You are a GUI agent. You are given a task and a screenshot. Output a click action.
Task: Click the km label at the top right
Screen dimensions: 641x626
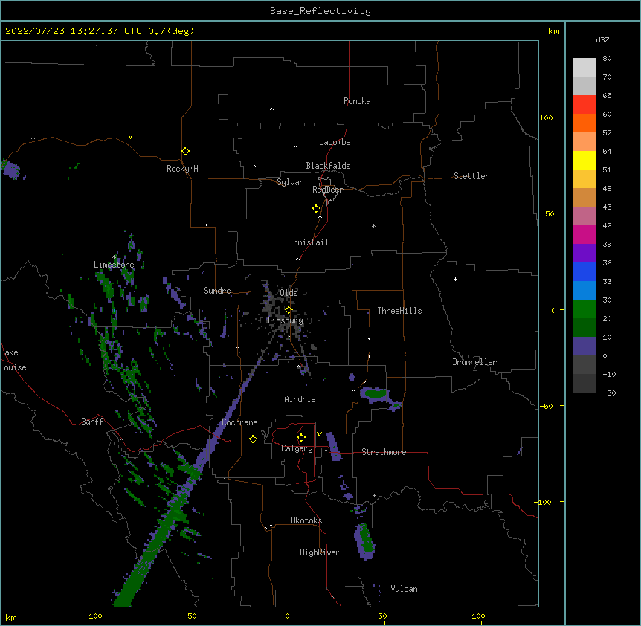(x=554, y=31)
